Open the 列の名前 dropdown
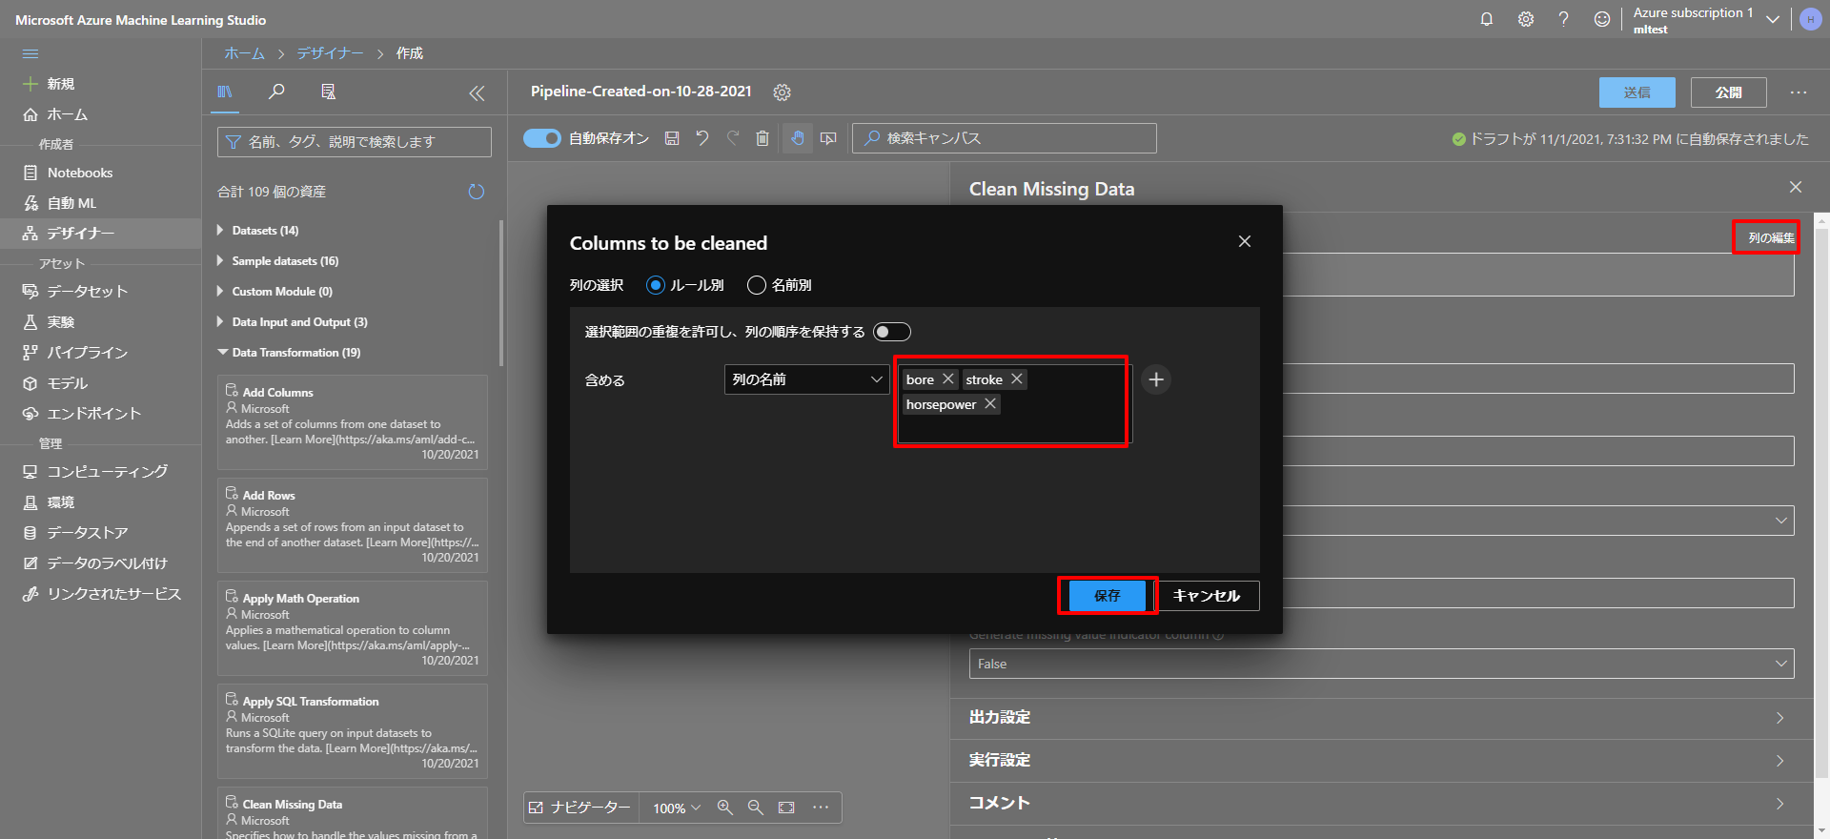 point(806,379)
